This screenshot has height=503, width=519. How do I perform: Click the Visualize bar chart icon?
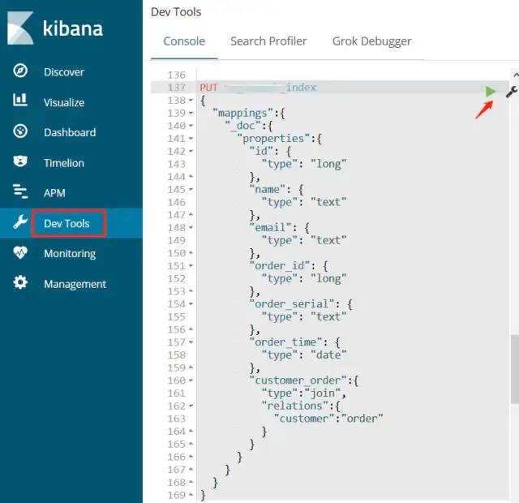pos(20,101)
